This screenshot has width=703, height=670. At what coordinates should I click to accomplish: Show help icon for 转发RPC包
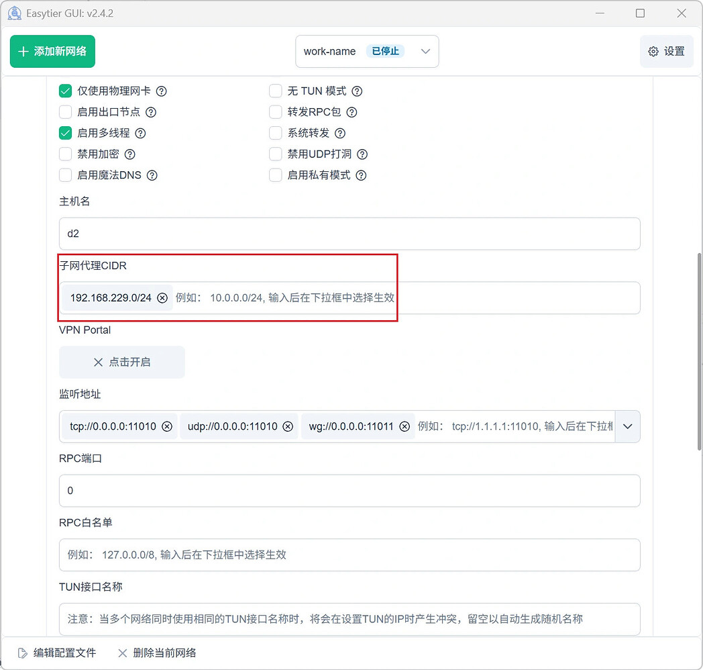[x=352, y=112]
